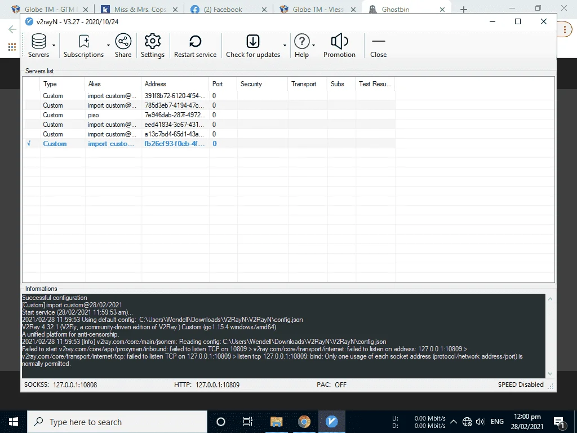Click the Informations log up scroll arrow

click(550, 299)
